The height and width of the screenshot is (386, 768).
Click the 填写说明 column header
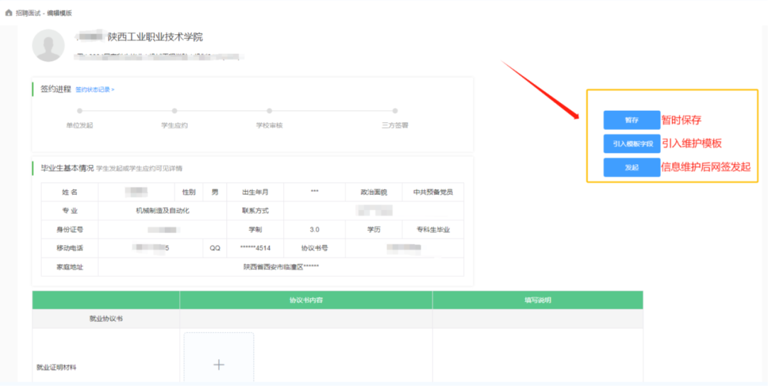point(538,300)
